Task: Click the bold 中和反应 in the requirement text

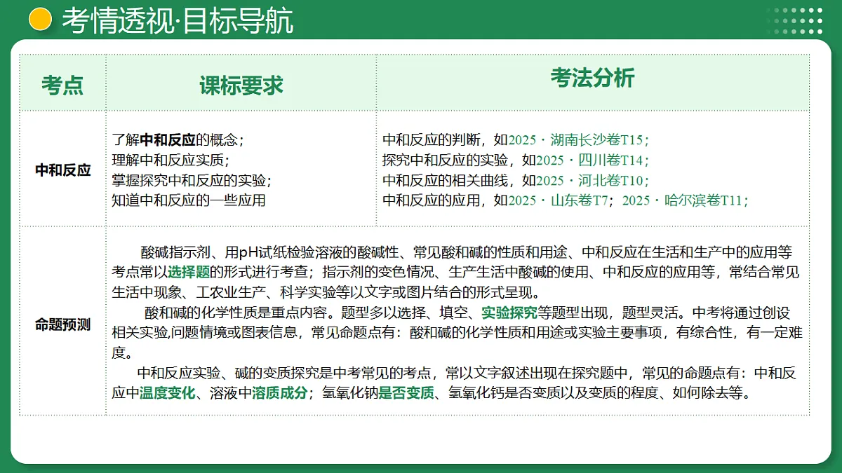Action: pyautogui.click(x=168, y=139)
